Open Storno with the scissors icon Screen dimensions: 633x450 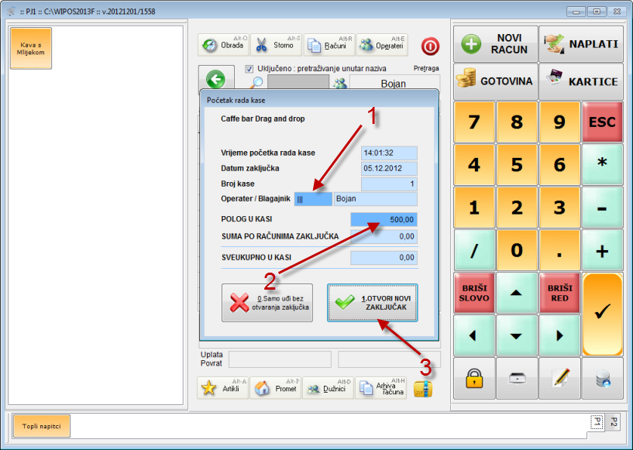275,45
